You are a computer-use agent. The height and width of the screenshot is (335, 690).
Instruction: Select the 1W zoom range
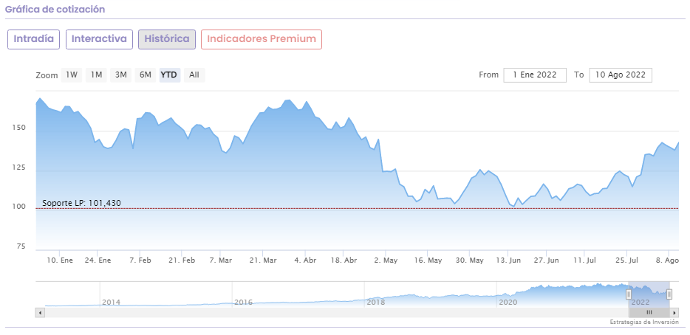click(72, 75)
